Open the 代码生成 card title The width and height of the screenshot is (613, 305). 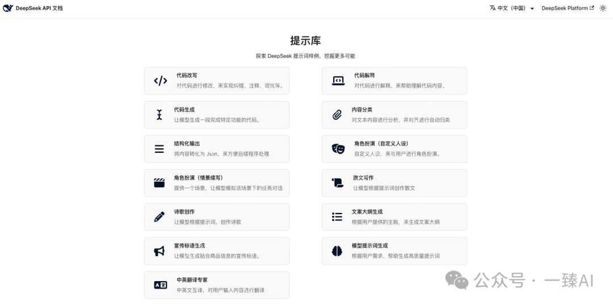(184, 110)
